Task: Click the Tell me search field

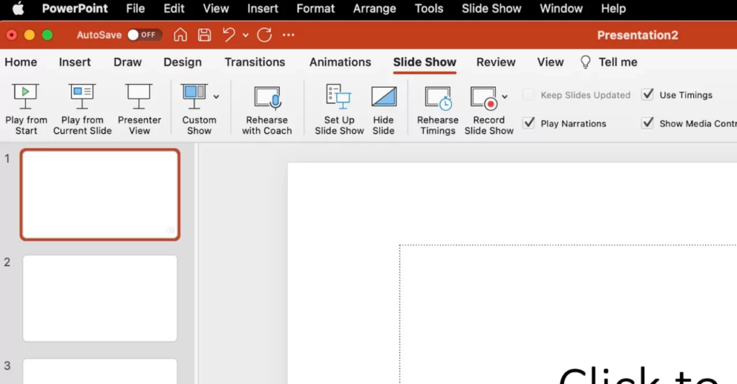Action: 618,62
